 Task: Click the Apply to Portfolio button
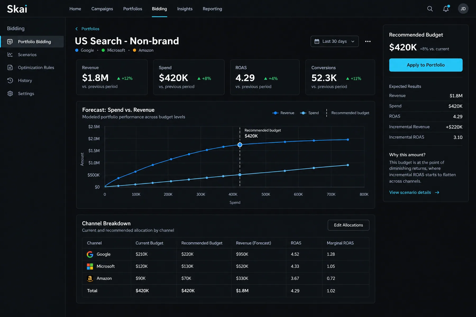click(x=426, y=65)
